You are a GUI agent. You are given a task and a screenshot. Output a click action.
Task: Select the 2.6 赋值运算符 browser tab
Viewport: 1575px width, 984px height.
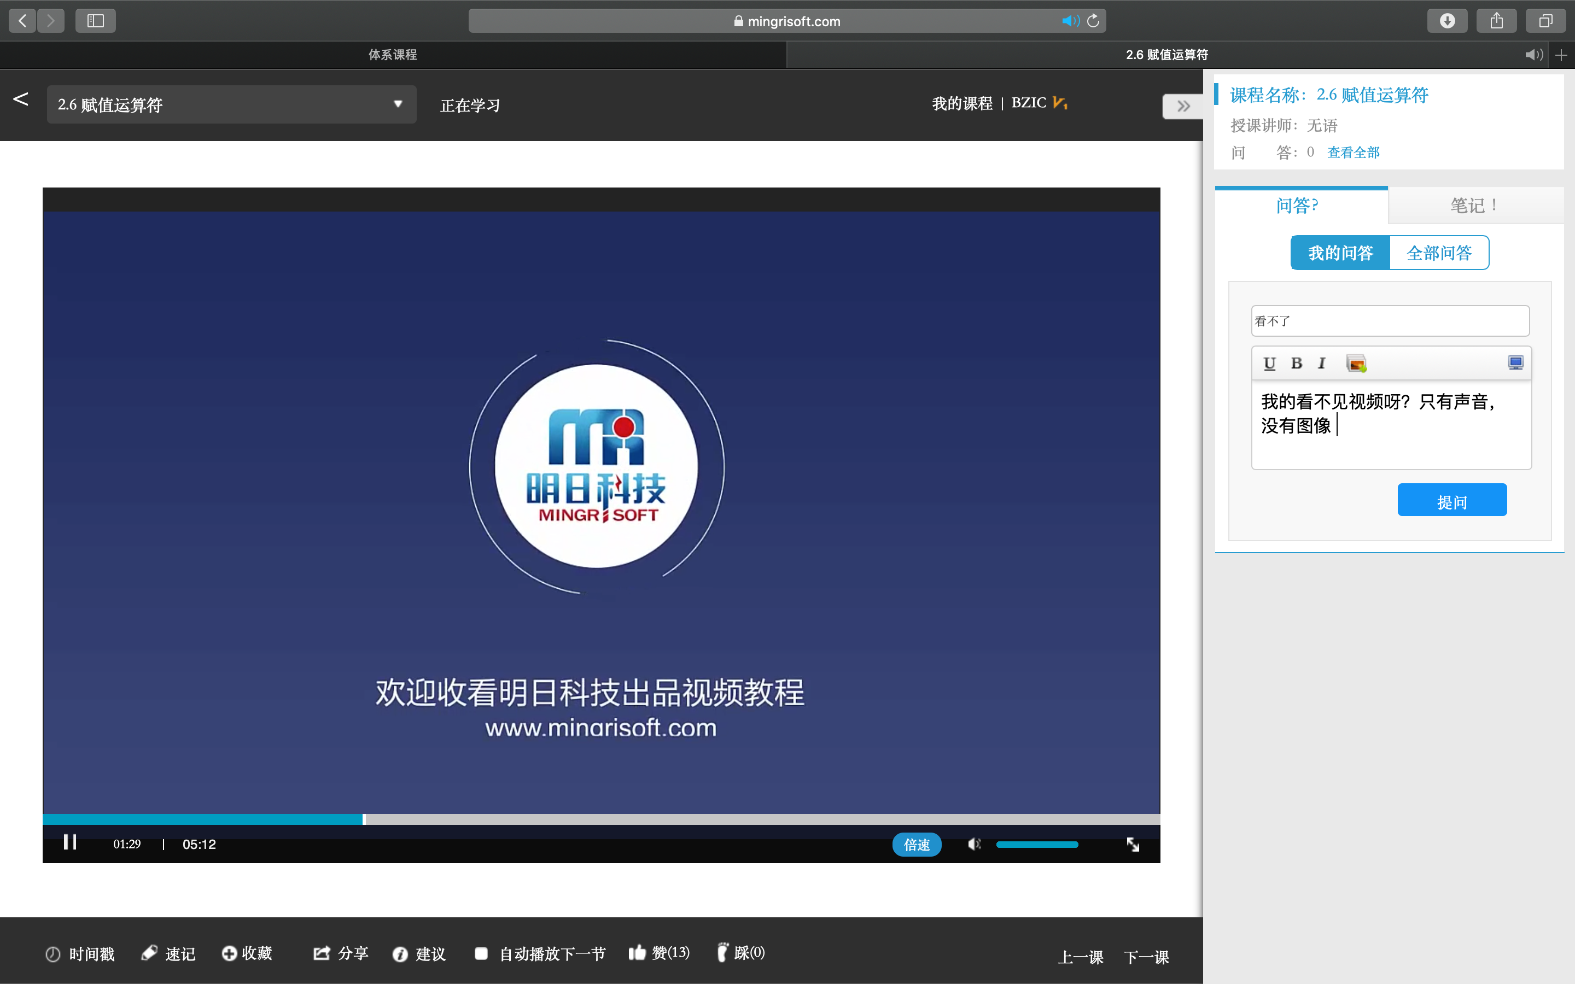click(x=1167, y=55)
